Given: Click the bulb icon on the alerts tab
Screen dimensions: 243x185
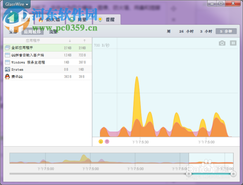Looking at the screenshot, I should click(100, 19).
